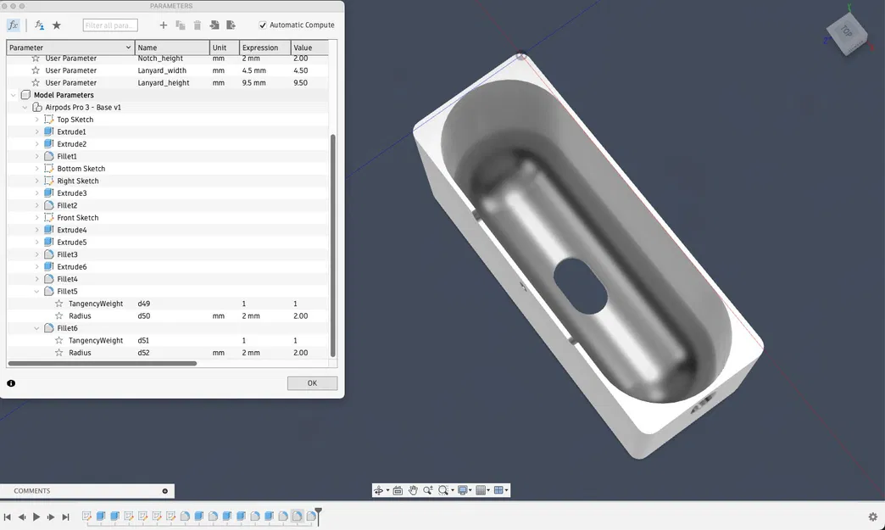Screen dimensions: 885x530
Task: Click the Add New Parameter plus icon
Action: click(x=163, y=25)
